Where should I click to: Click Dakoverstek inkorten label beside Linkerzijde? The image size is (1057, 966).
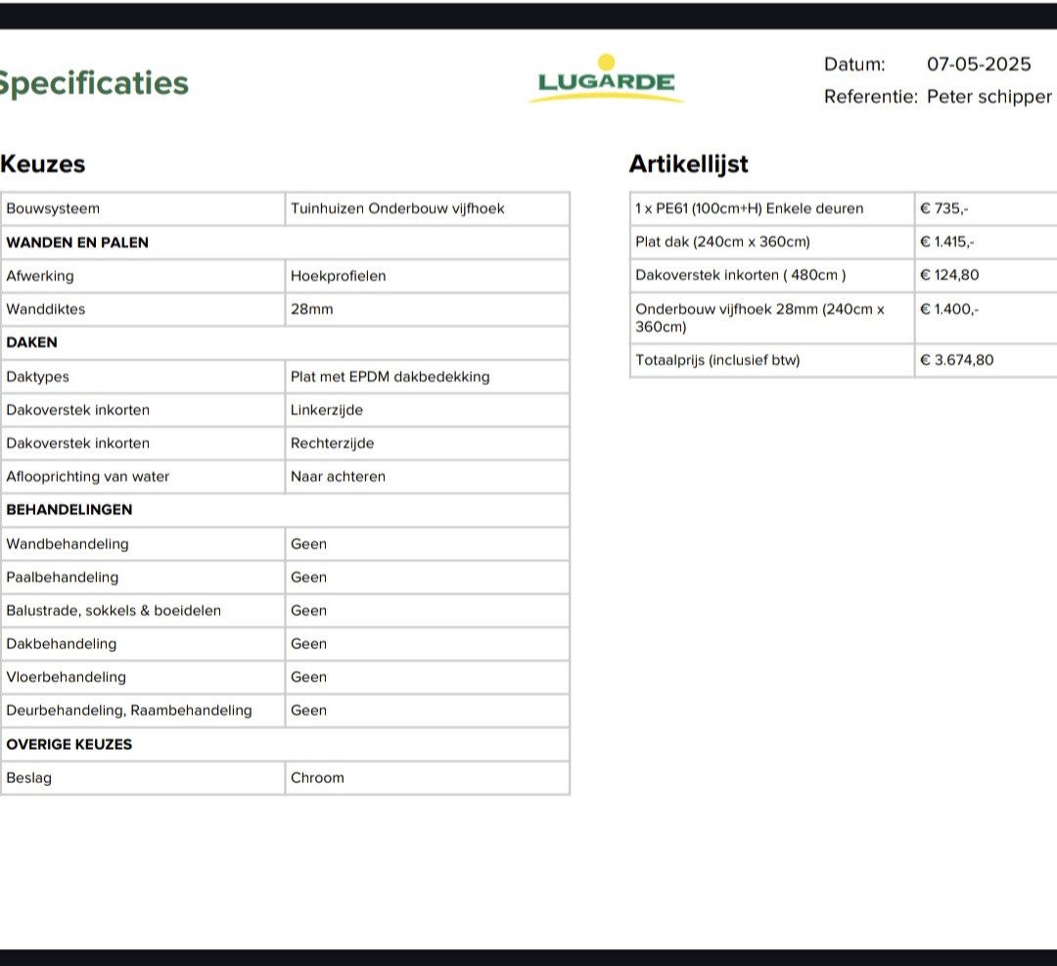(77, 410)
